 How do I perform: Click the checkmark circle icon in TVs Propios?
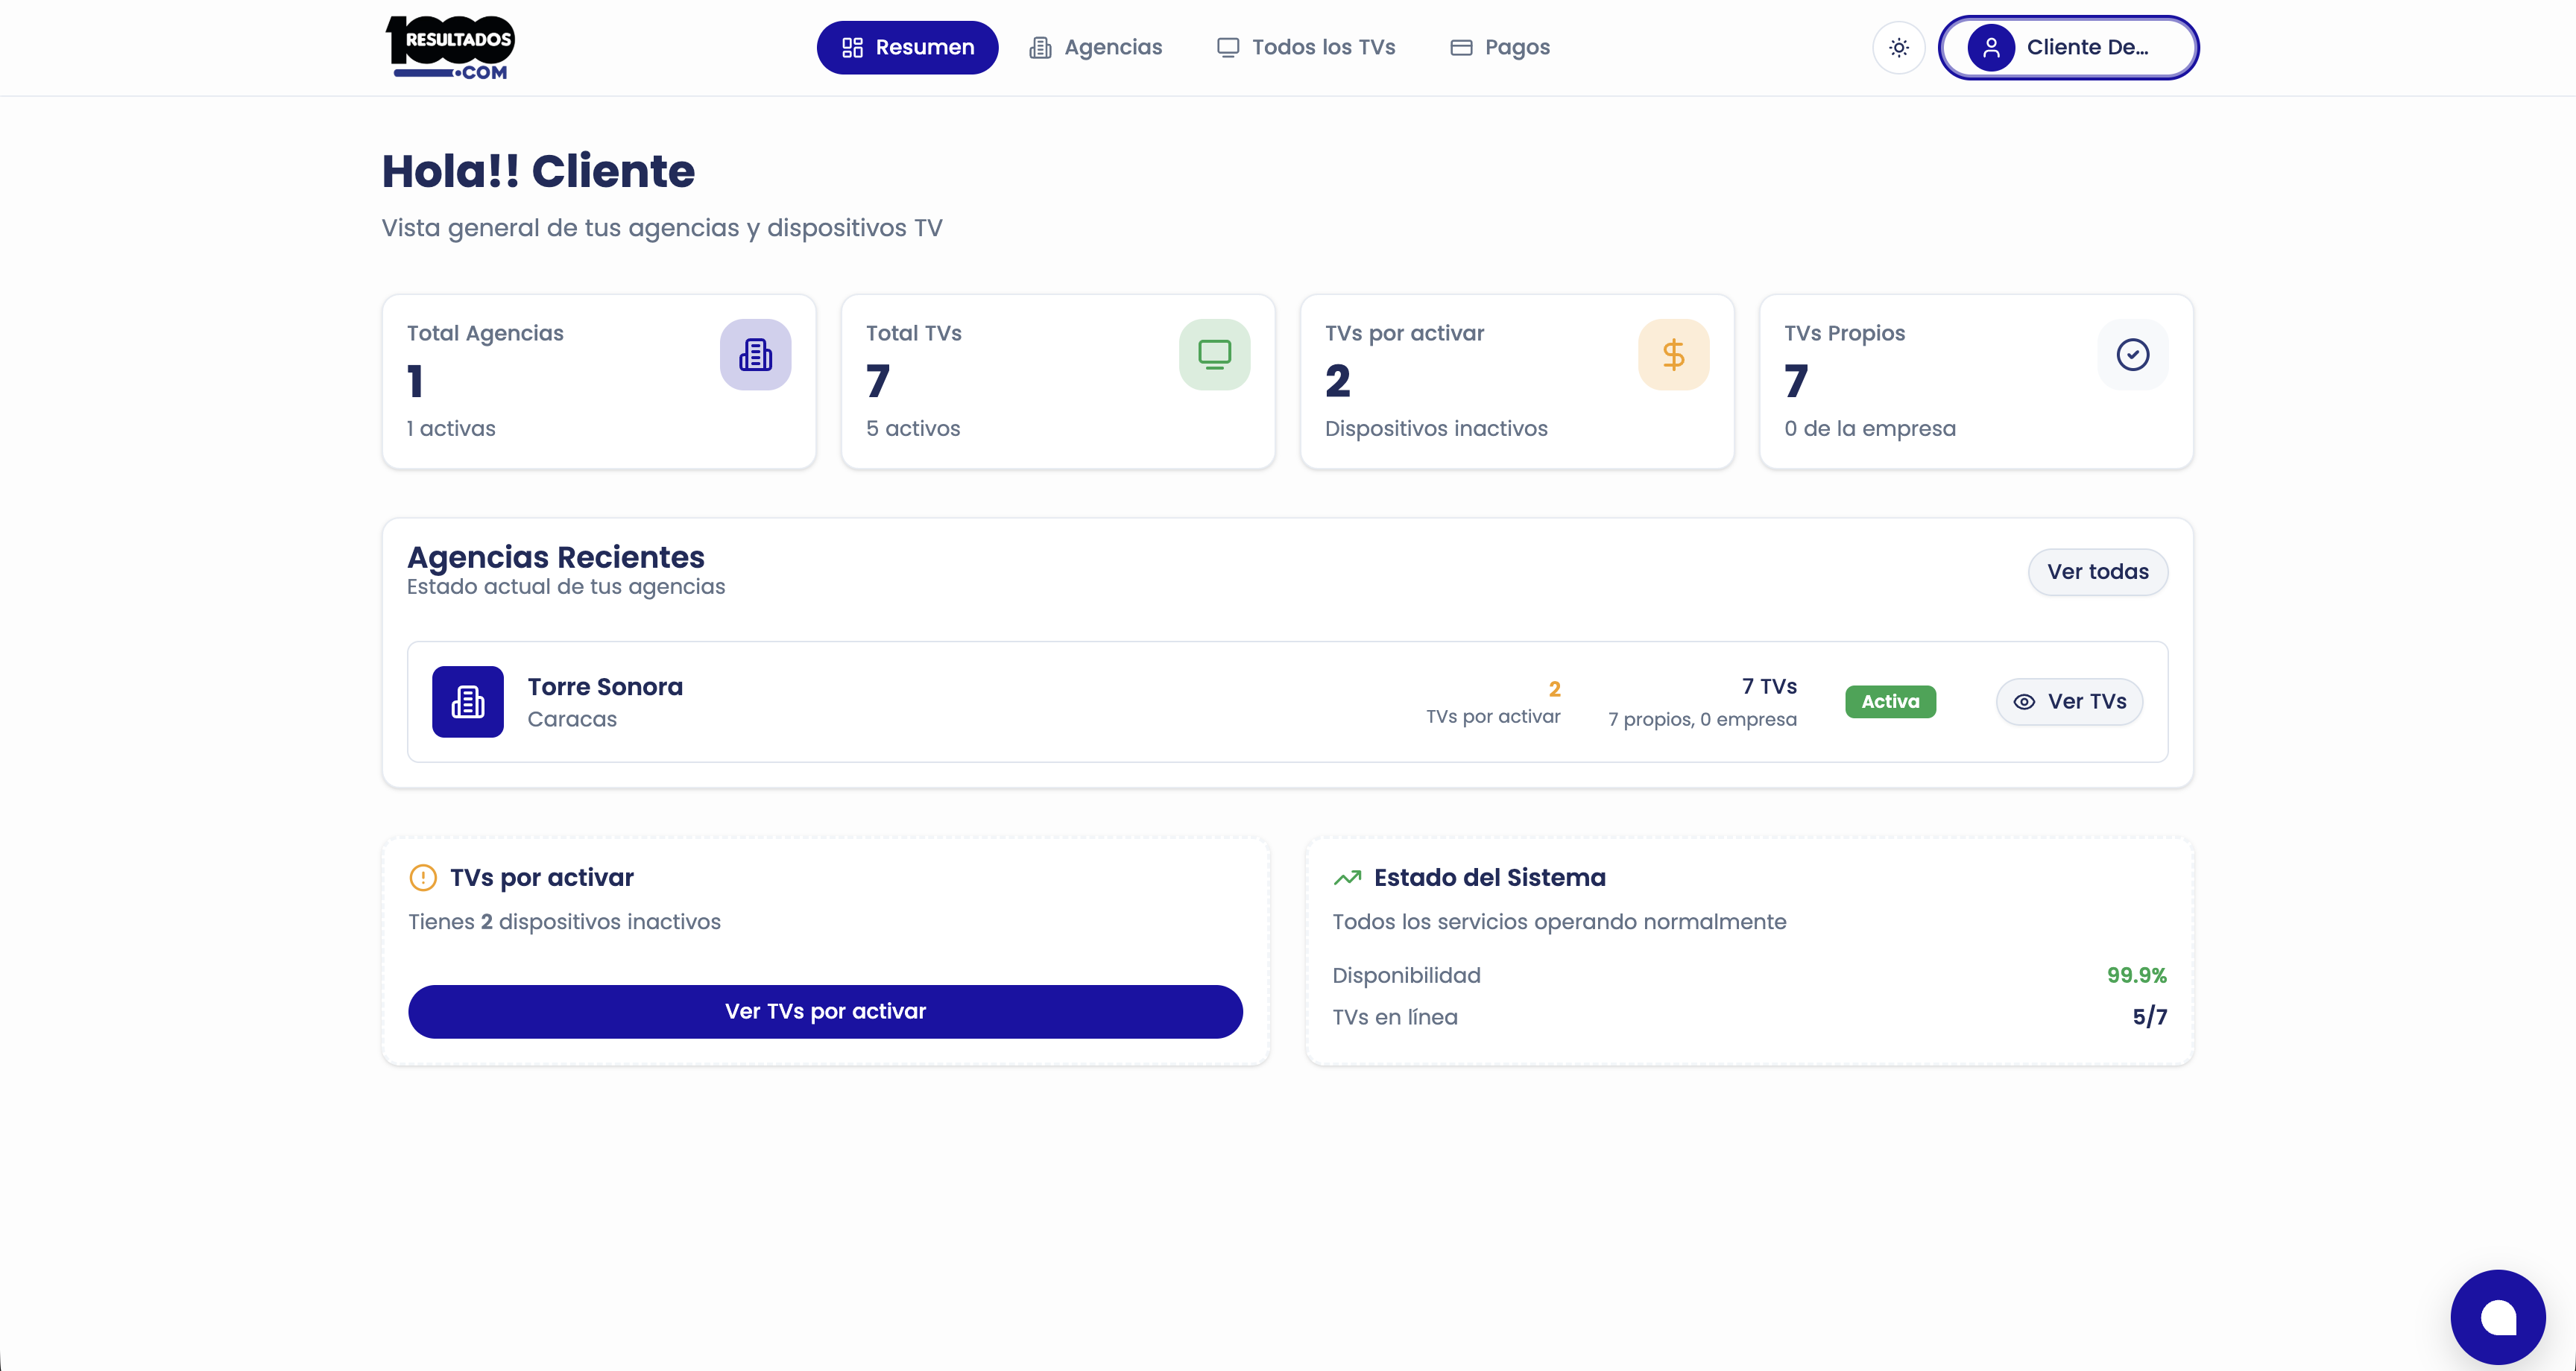click(x=2132, y=354)
